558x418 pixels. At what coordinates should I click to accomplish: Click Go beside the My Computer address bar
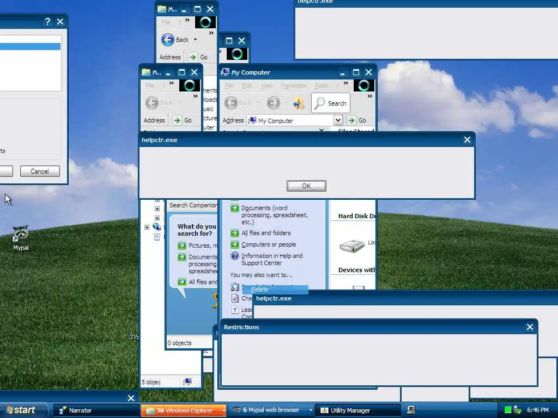pyautogui.click(x=357, y=120)
